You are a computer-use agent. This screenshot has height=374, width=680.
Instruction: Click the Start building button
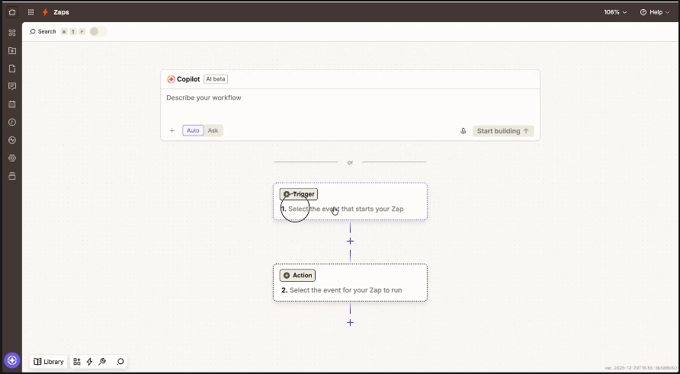pyautogui.click(x=503, y=131)
